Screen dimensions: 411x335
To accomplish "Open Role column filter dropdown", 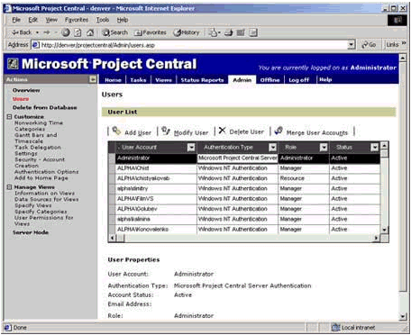I will click(x=324, y=147).
